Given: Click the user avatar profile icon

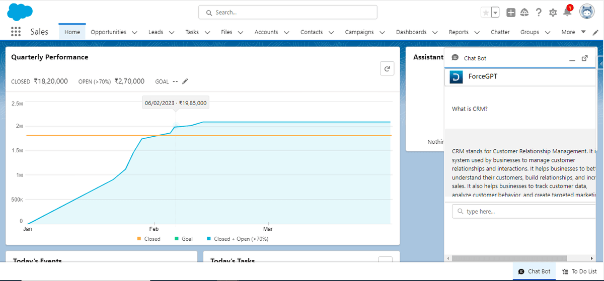Looking at the screenshot, I should pyautogui.click(x=587, y=12).
